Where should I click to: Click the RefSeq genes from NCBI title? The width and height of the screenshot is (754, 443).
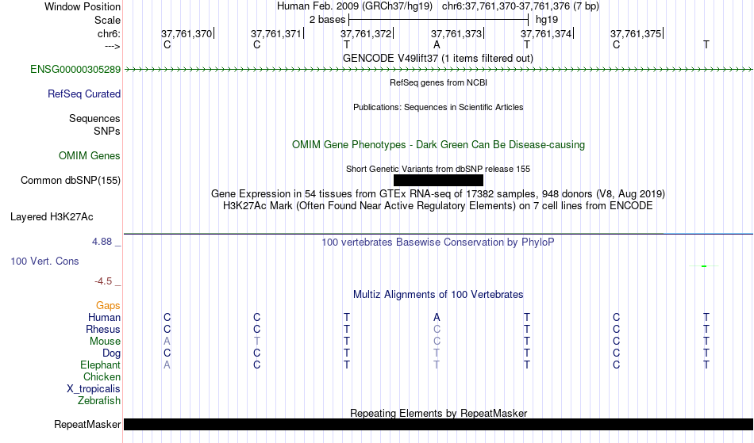coord(439,82)
